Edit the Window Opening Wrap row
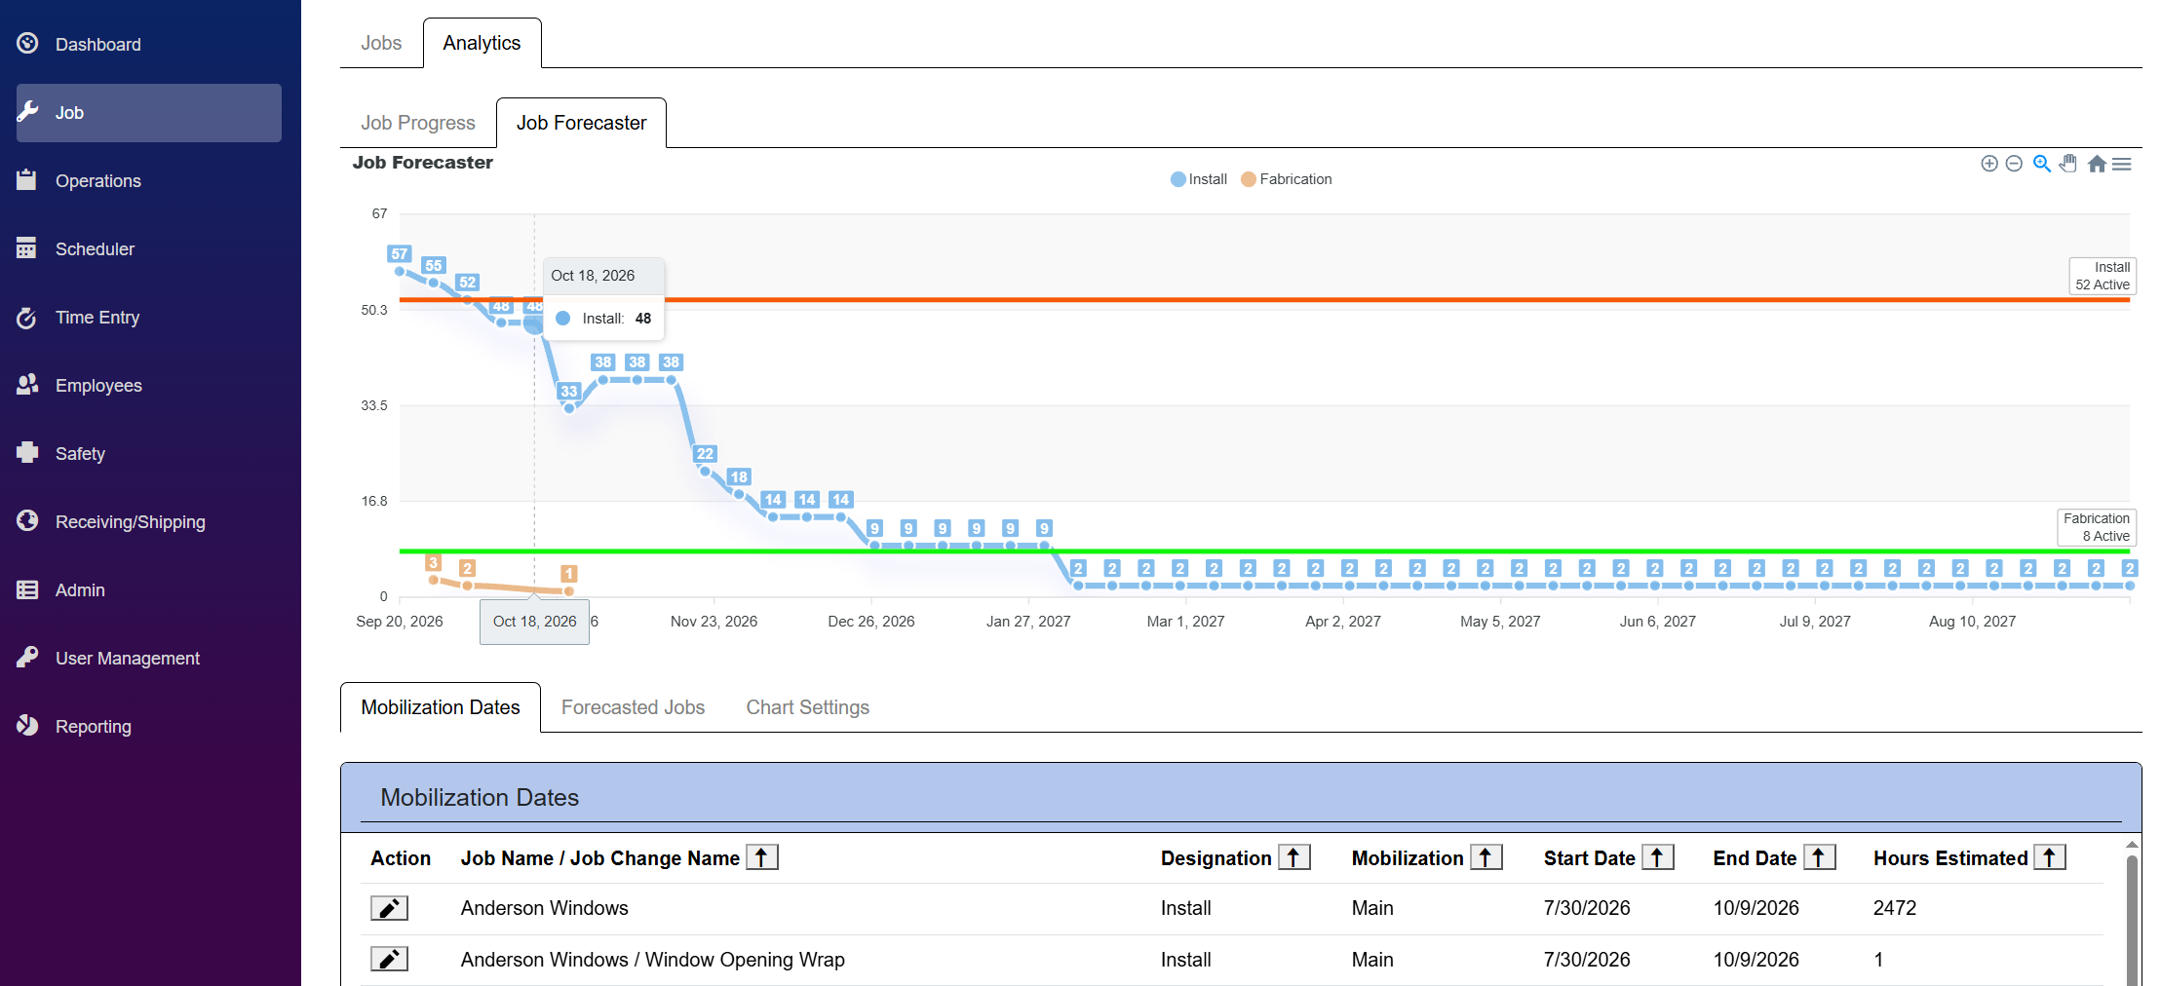The height and width of the screenshot is (986, 2161). coord(389,960)
